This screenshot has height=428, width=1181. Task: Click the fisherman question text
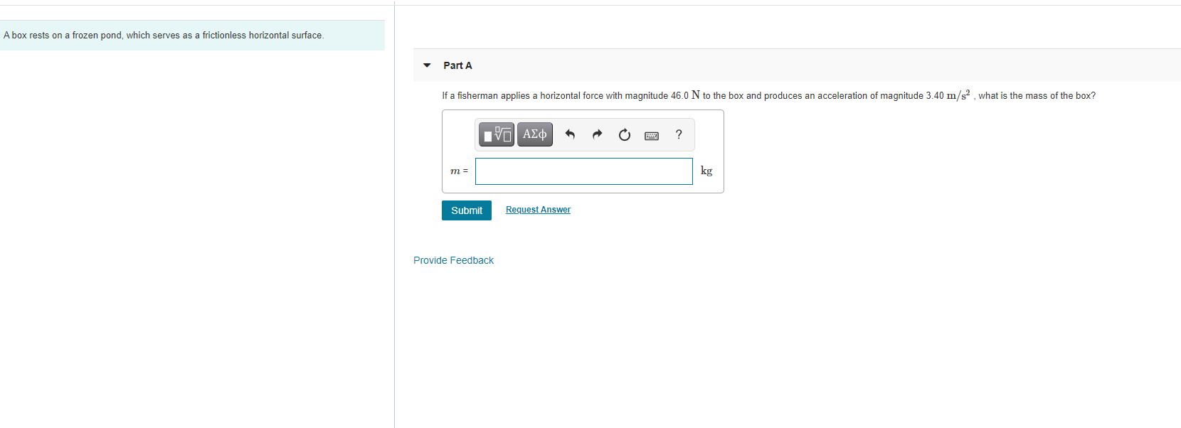pos(768,95)
